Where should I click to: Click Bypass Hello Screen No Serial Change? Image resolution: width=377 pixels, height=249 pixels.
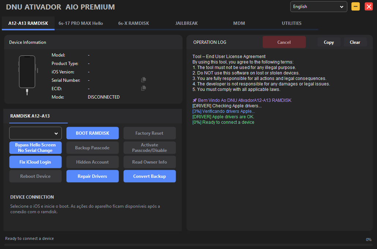tap(36, 148)
